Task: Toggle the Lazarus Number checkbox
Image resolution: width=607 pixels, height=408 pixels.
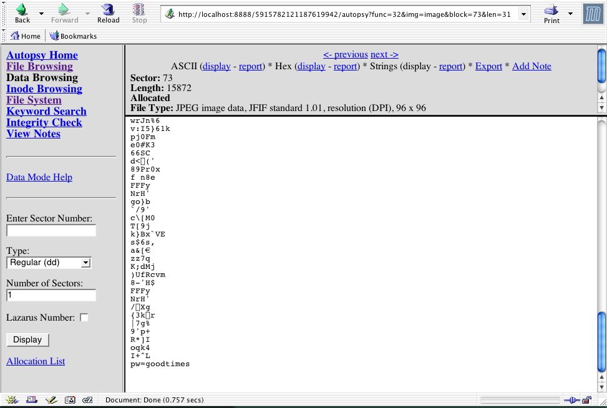Action: [84, 318]
